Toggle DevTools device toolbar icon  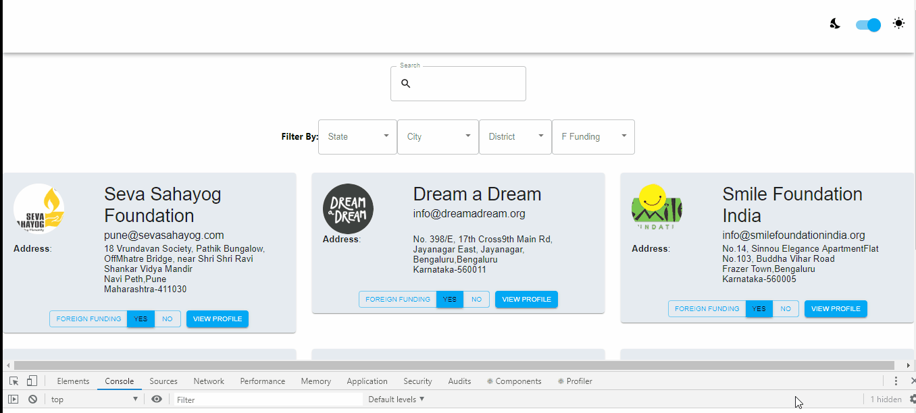[x=32, y=381]
